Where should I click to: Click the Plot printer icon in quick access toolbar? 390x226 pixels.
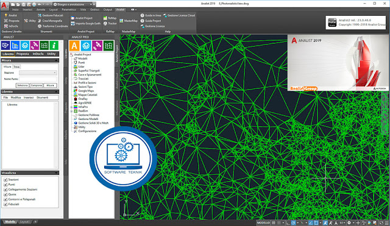tap(34, 4)
